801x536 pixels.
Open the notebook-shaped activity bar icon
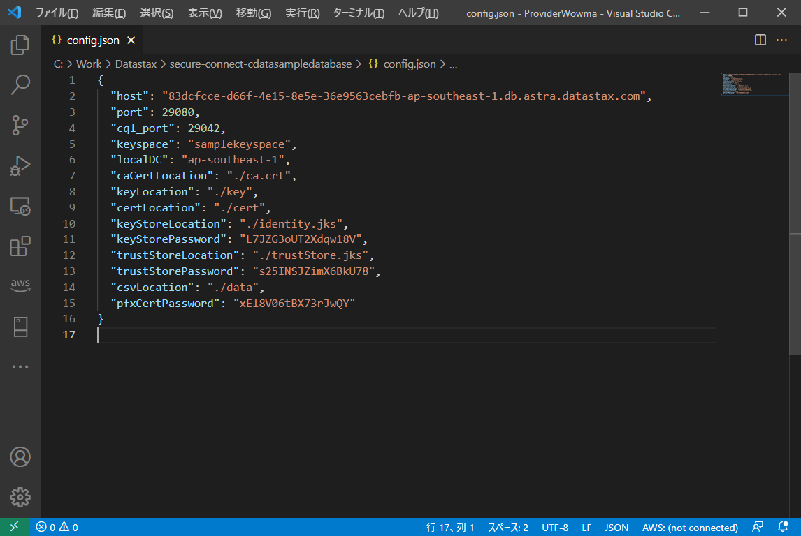20,327
